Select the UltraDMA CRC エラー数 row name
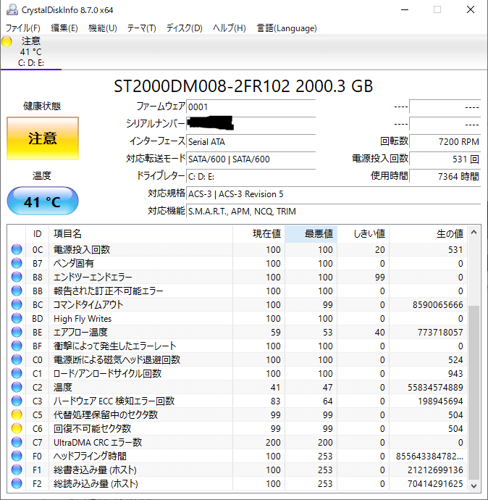This screenshot has width=488, height=500. [98, 442]
